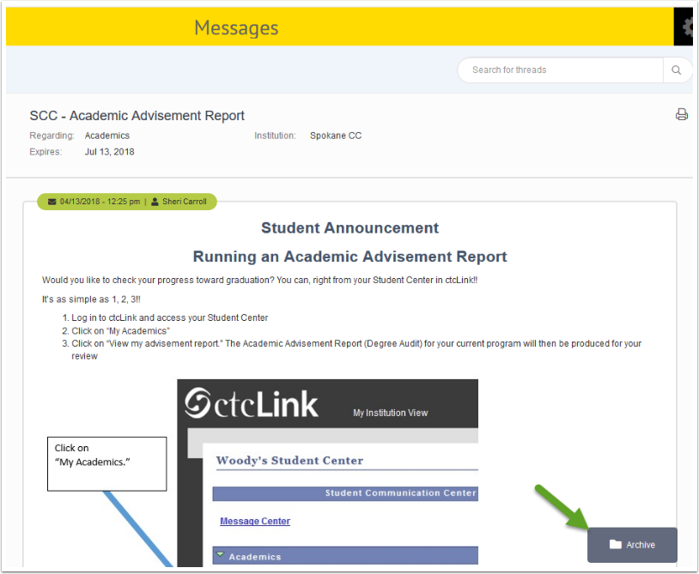Collapse the Academics section triangle
The width and height of the screenshot is (699, 574).
220,555
